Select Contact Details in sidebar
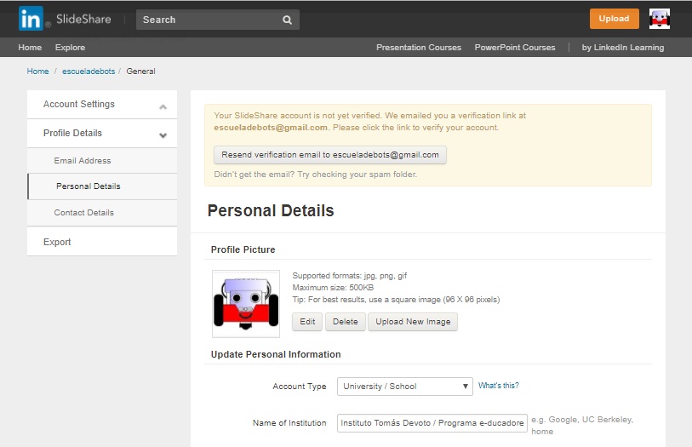692x447 pixels. point(83,213)
